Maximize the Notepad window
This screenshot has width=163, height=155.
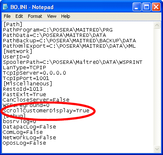[x=146, y=7]
